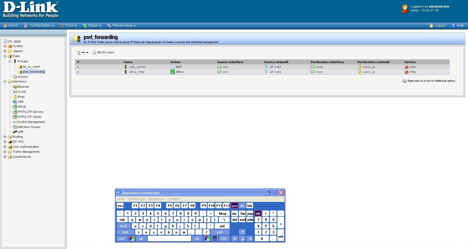Click the Ethernet interface icon in tree

tap(15, 87)
